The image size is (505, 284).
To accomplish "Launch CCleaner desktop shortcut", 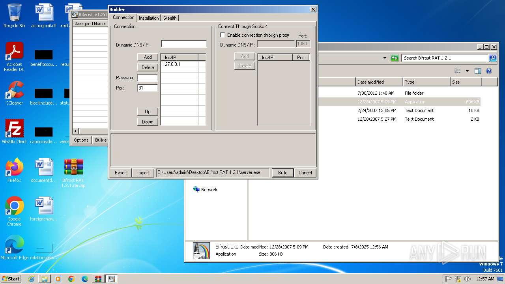I will (14, 93).
